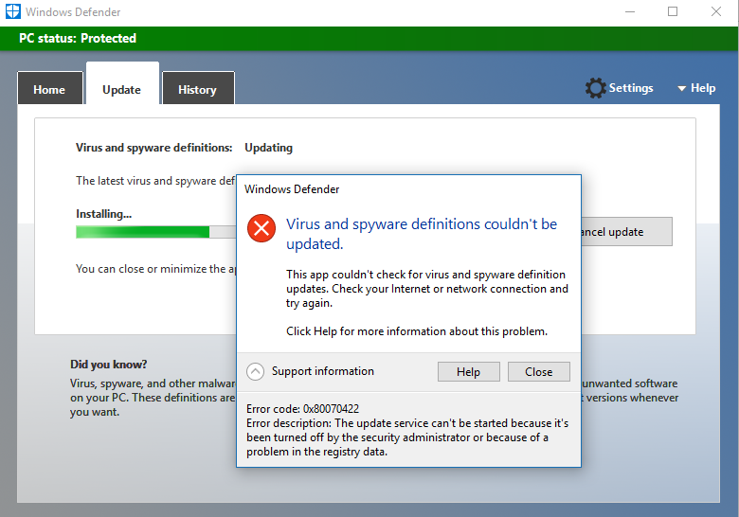Click the error code 0x80070422 text
The height and width of the screenshot is (517, 739).
(302, 409)
